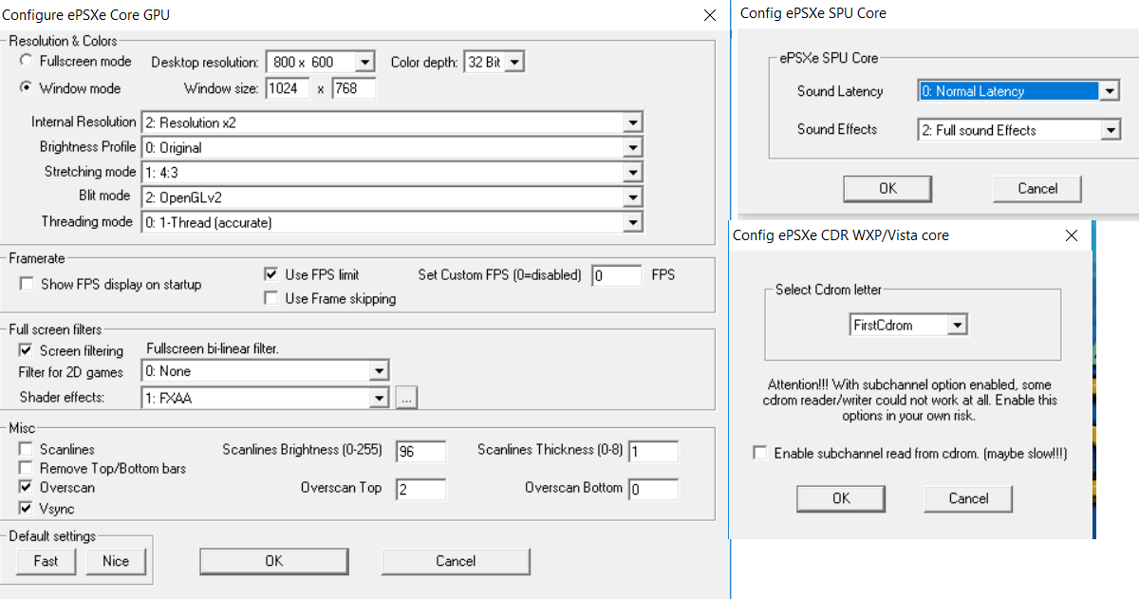Click Set Custom FPS input field
Image resolution: width=1139 pixels, height=599 pixels.
(x=617, y=275)
